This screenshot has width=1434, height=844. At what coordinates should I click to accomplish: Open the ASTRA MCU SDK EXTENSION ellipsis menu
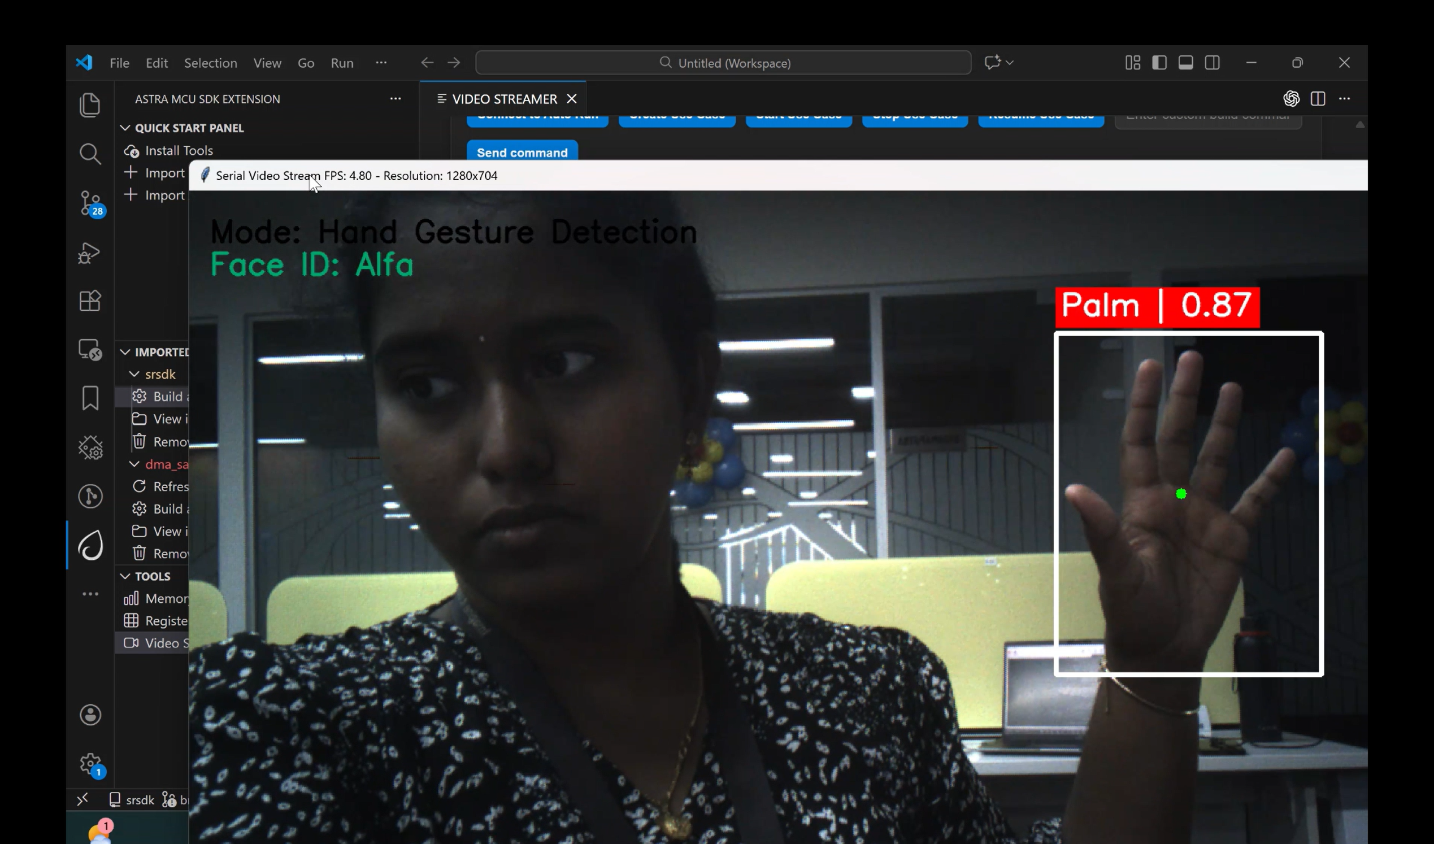[396, 99]
